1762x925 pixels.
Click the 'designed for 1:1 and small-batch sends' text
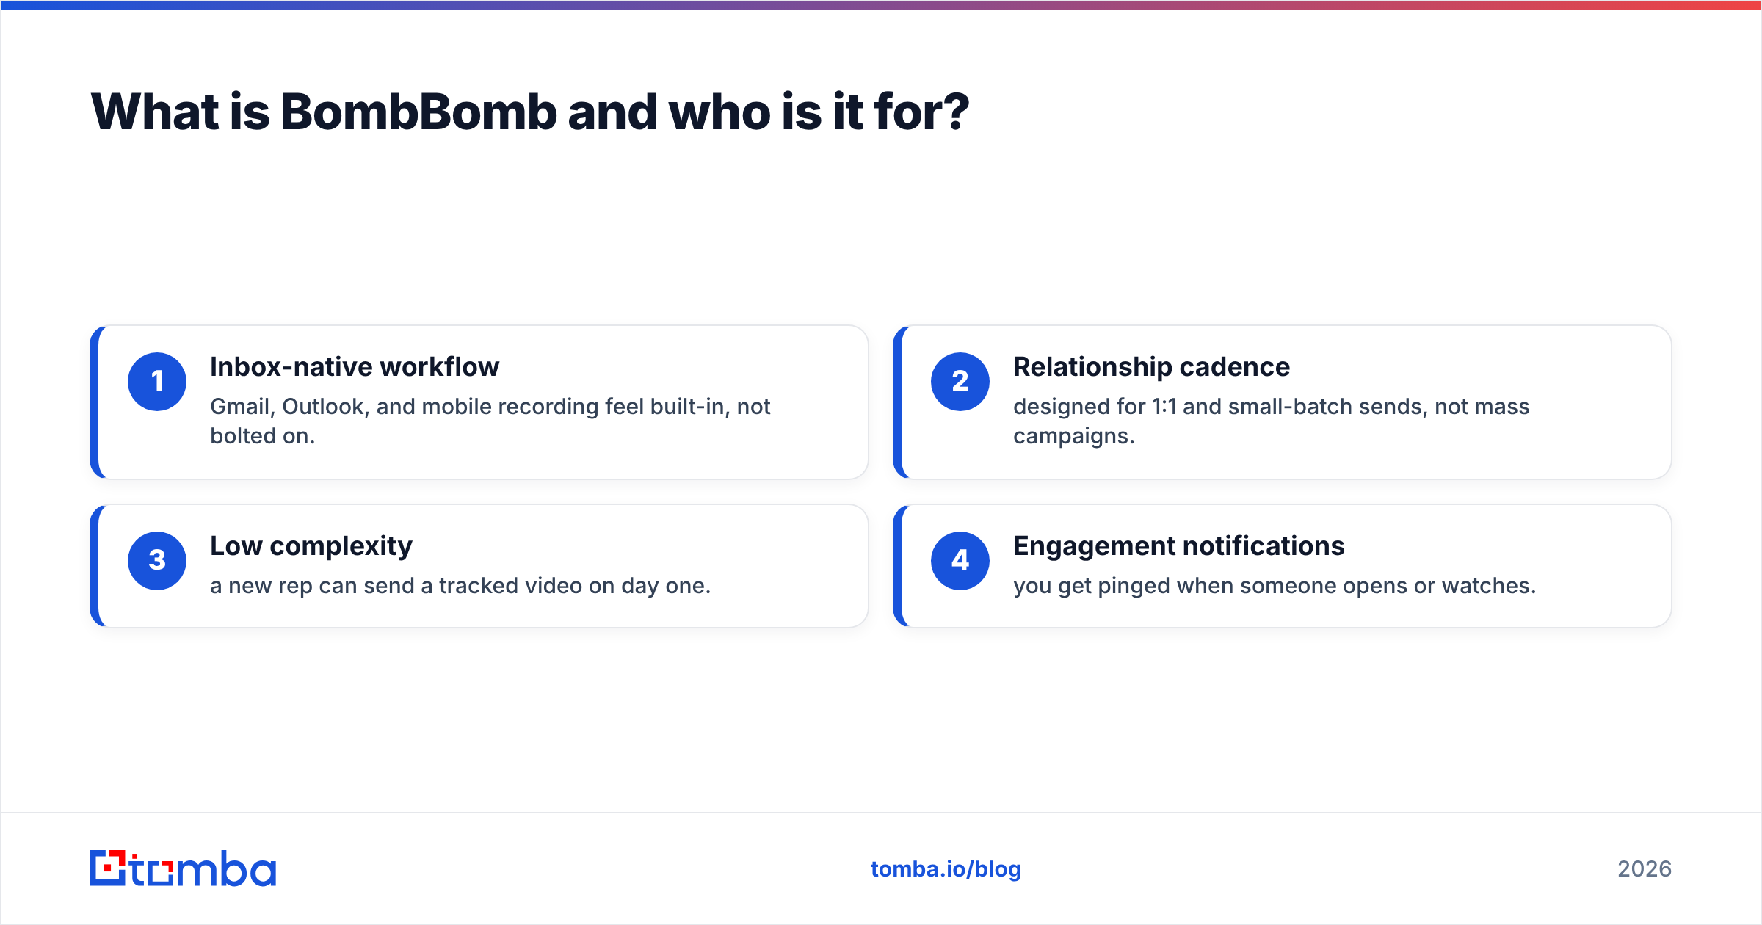pyautogui.click(x=1220, y=407)
